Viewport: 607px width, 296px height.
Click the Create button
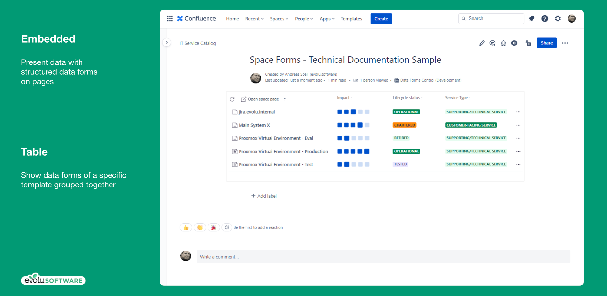click(x=381, y=19)
